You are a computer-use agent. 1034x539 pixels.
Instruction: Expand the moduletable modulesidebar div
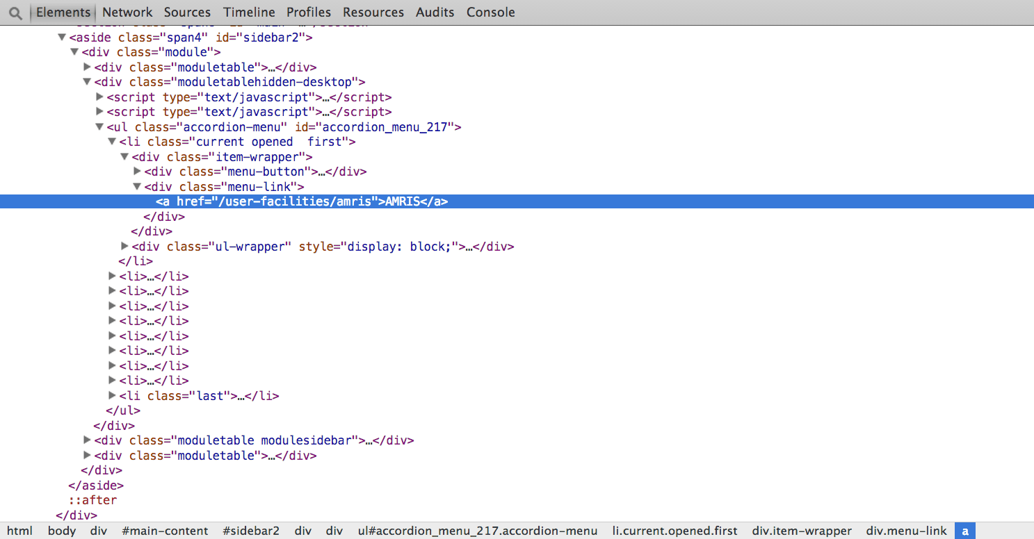click(x=88, y=440)
